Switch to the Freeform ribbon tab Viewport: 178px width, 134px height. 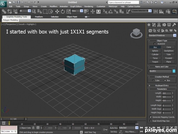[39, 17]
